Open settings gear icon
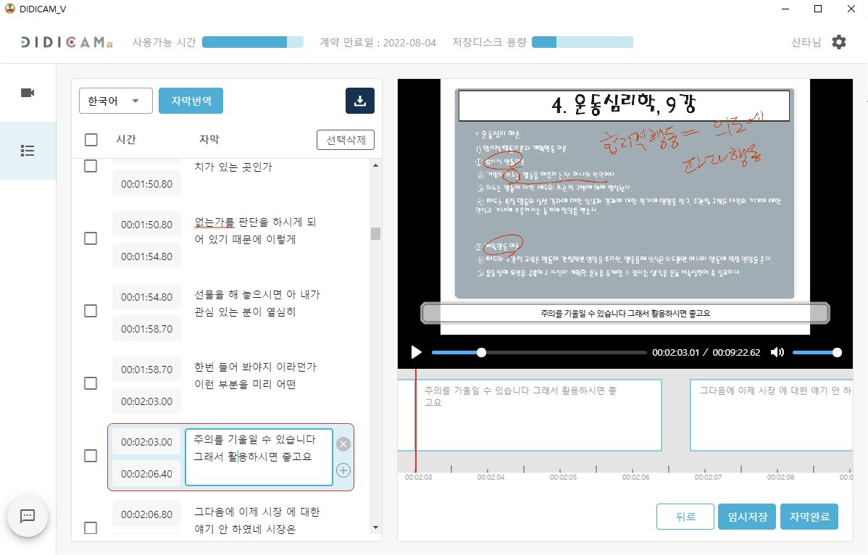The width and height of the screenshot is (868, 555). tap(839, 42)
